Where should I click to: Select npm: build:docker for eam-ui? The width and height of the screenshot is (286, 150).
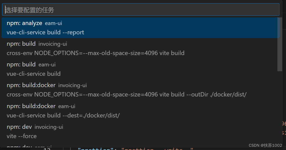tap(31, 106)
